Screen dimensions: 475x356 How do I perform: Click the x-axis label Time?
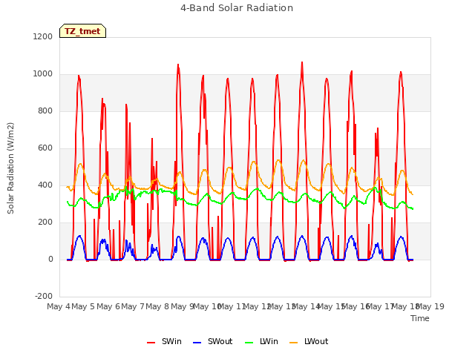pyautogui.click(x=420, y=318)
